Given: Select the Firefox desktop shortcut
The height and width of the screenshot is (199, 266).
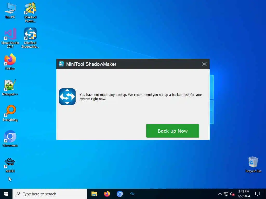Looking at the screenshot, I should coord(10,62).
